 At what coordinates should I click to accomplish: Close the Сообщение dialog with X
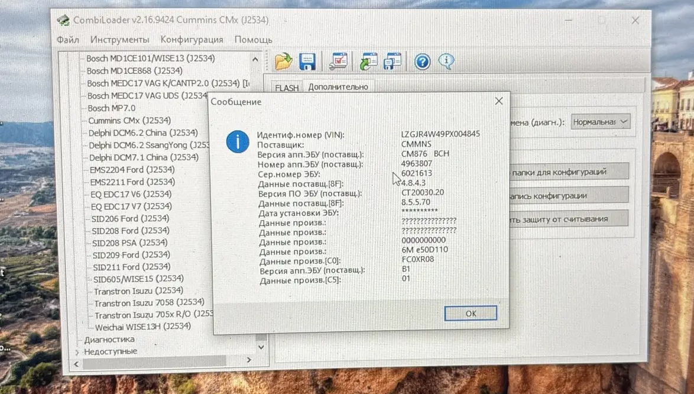[499, 101]
